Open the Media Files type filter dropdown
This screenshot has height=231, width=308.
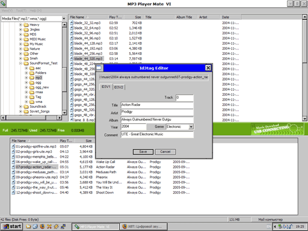click(x=64, y=19)
